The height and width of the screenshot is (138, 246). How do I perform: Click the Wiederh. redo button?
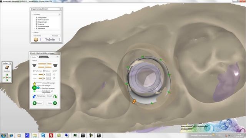(52, 96)
